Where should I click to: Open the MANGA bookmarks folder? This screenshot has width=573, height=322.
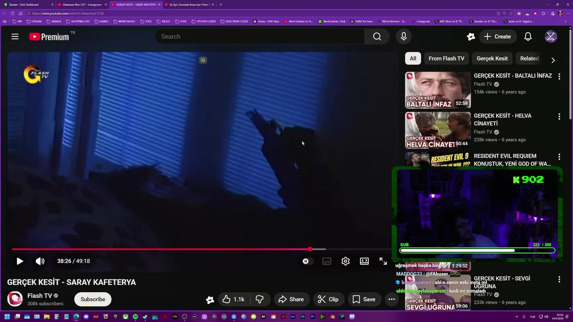coord(54,21)
